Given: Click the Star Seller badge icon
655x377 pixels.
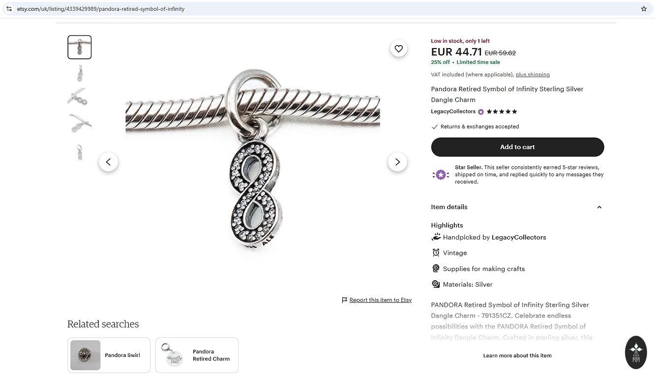Looking at the screenshot, I should click(441, 174).
